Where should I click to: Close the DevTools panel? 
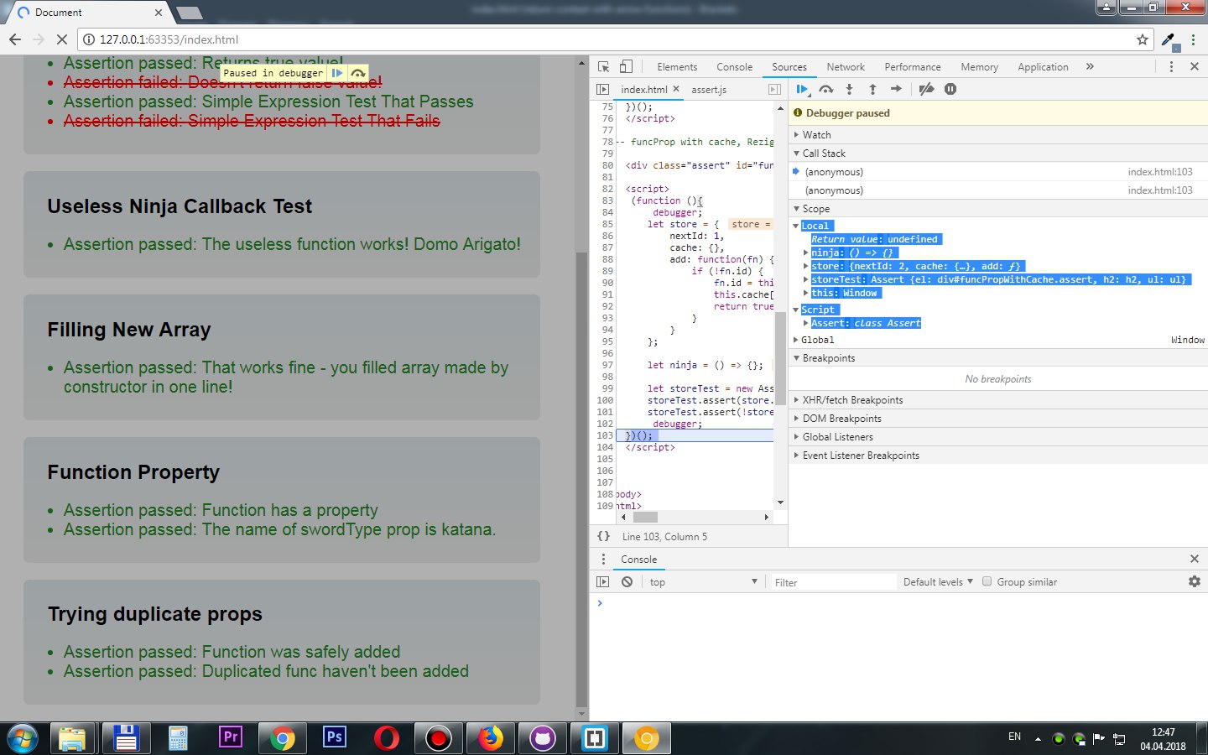tap(1195, 67)
